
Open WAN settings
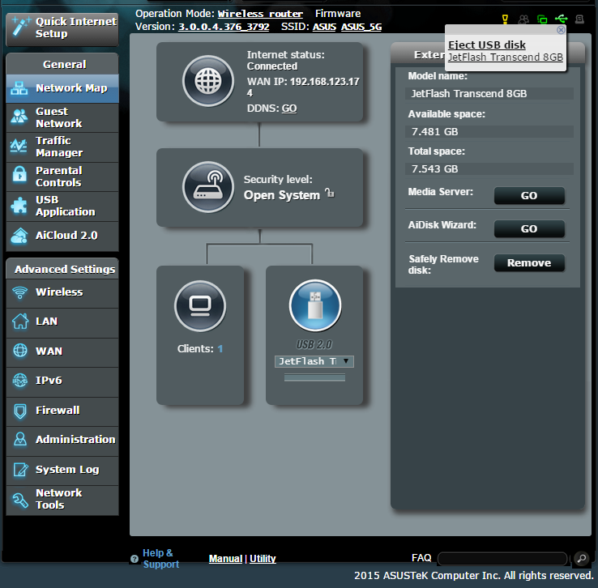tap(62, 352)
